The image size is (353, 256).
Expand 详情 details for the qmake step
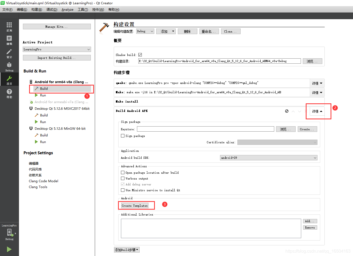pyautogui.click(x=317, y=83)
